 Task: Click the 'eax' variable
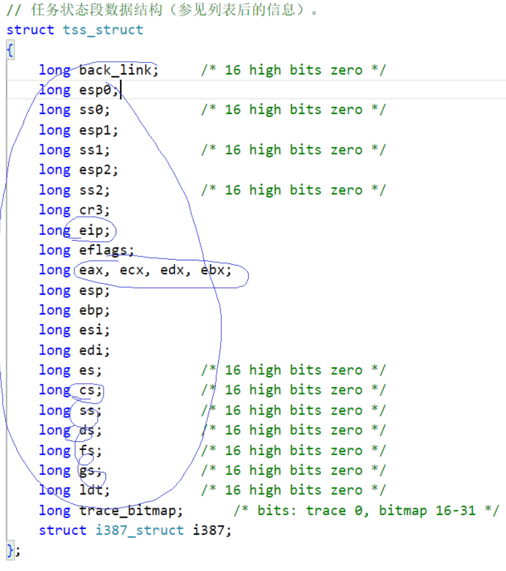coord(91,270)
